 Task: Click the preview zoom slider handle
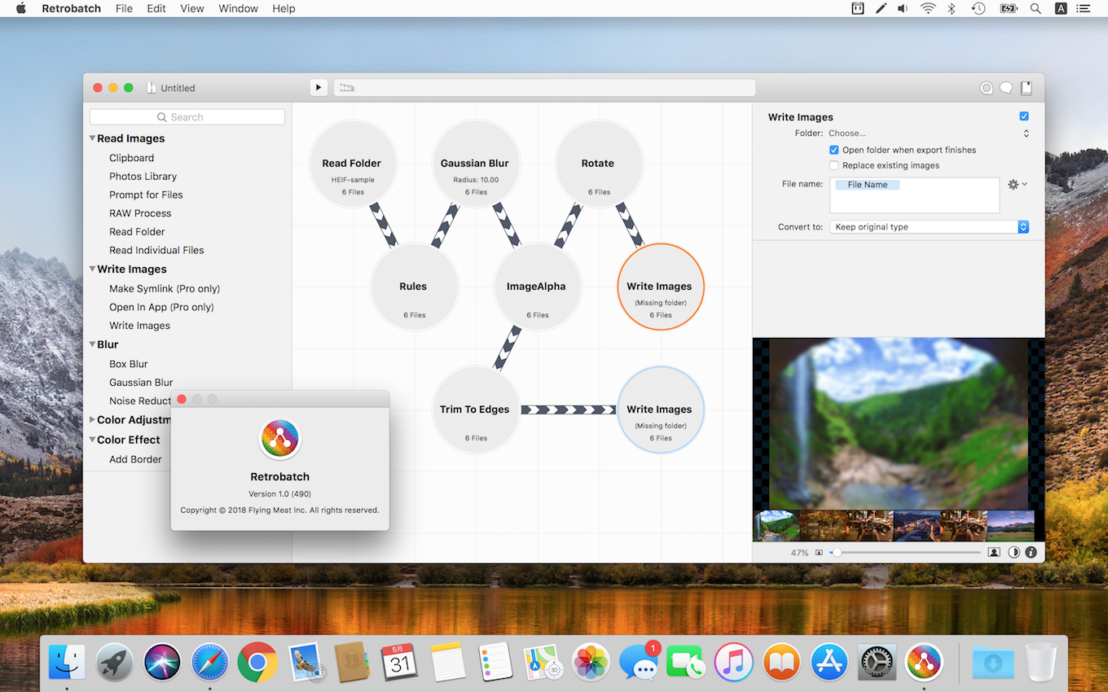[x=836, y=552]
